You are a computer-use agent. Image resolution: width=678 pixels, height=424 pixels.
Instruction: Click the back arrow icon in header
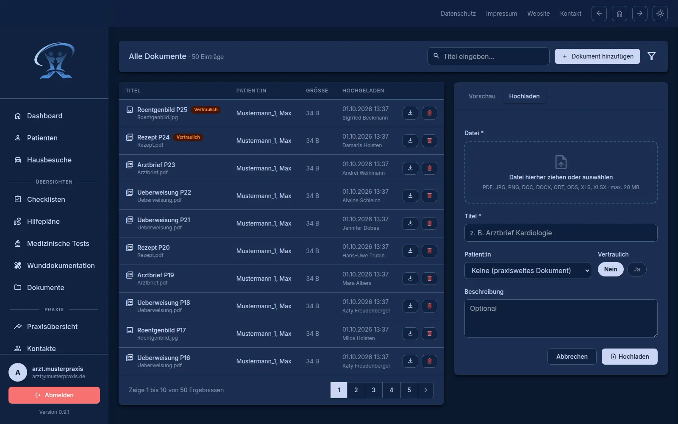coord(599,14)
